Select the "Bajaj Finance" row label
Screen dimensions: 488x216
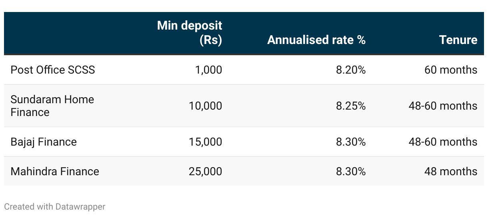44,142
